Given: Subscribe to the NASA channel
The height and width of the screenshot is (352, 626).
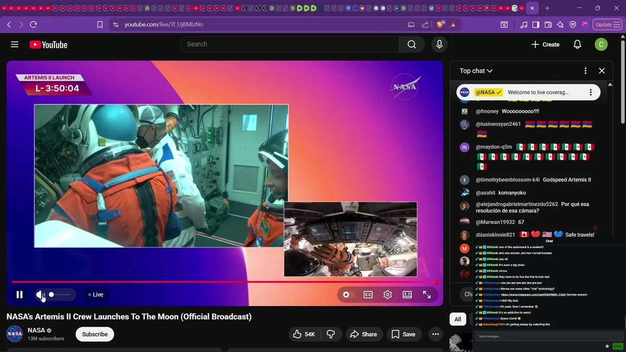Looking at the screenshot, I should tap(95, 334).
